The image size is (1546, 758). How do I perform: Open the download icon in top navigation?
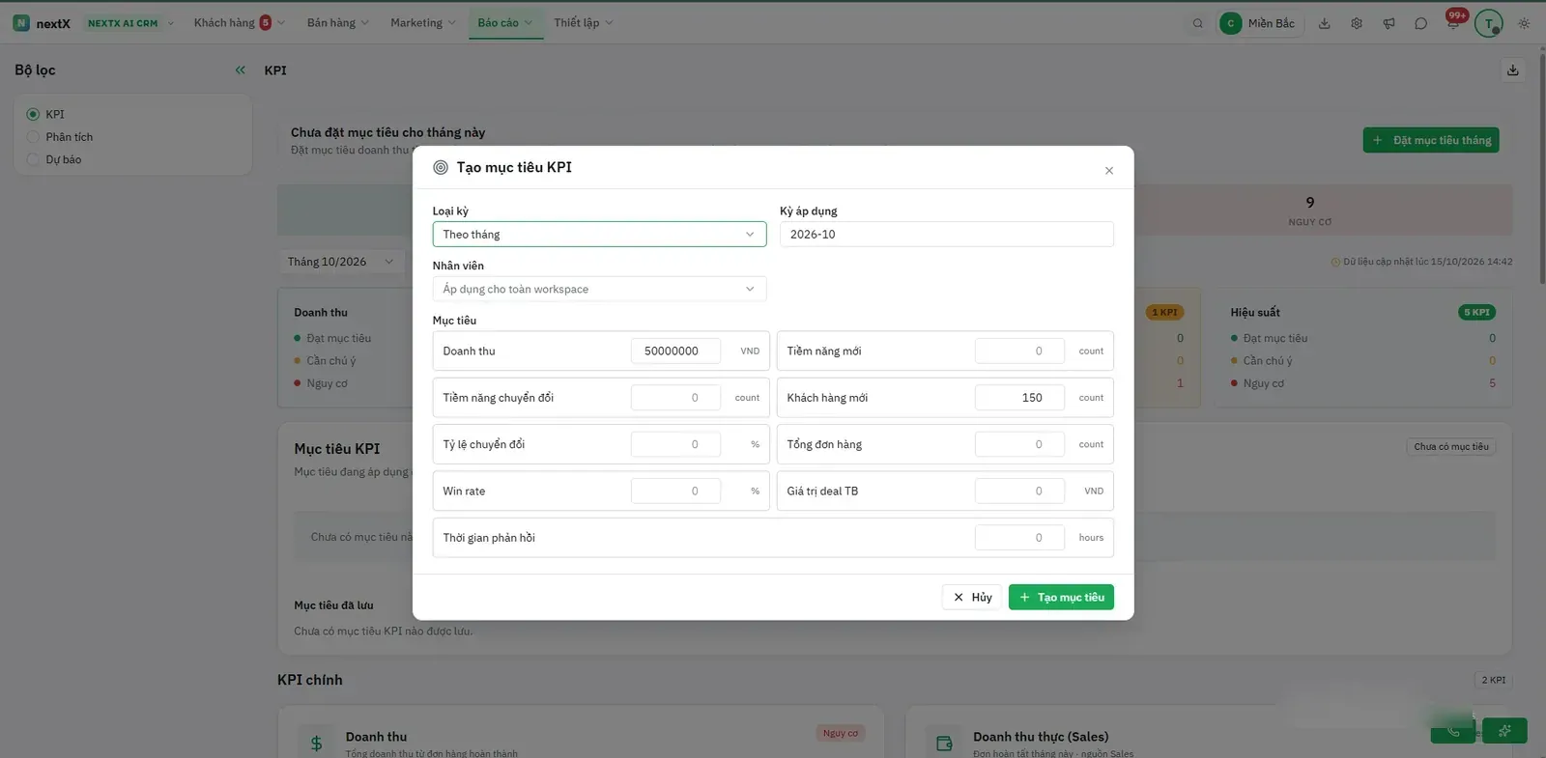[1324, 23]
